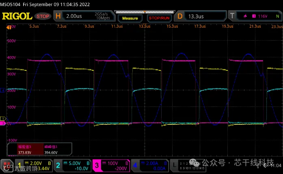
Task: Toggle channel 3 label at bottom
Action: 97,165
